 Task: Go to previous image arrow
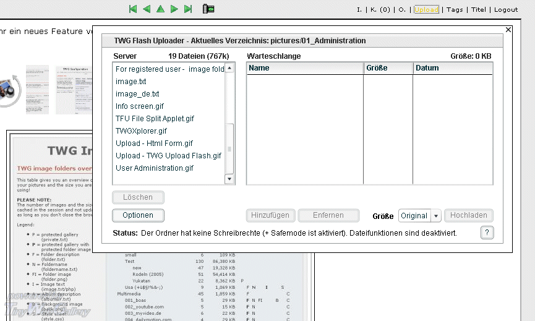point(147,9)
